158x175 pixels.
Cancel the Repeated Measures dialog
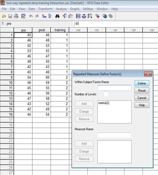142,98
